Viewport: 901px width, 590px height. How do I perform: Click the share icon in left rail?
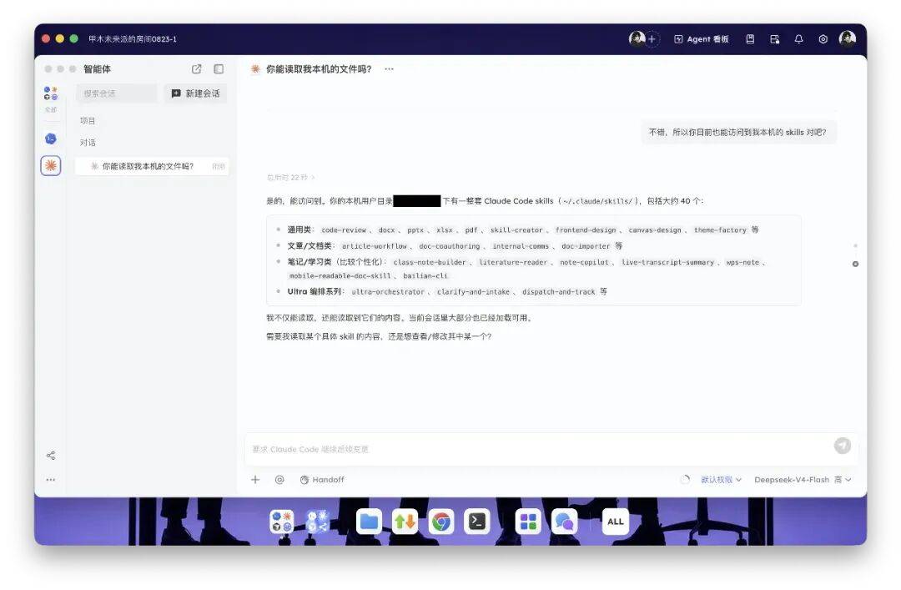pos(51,456)
